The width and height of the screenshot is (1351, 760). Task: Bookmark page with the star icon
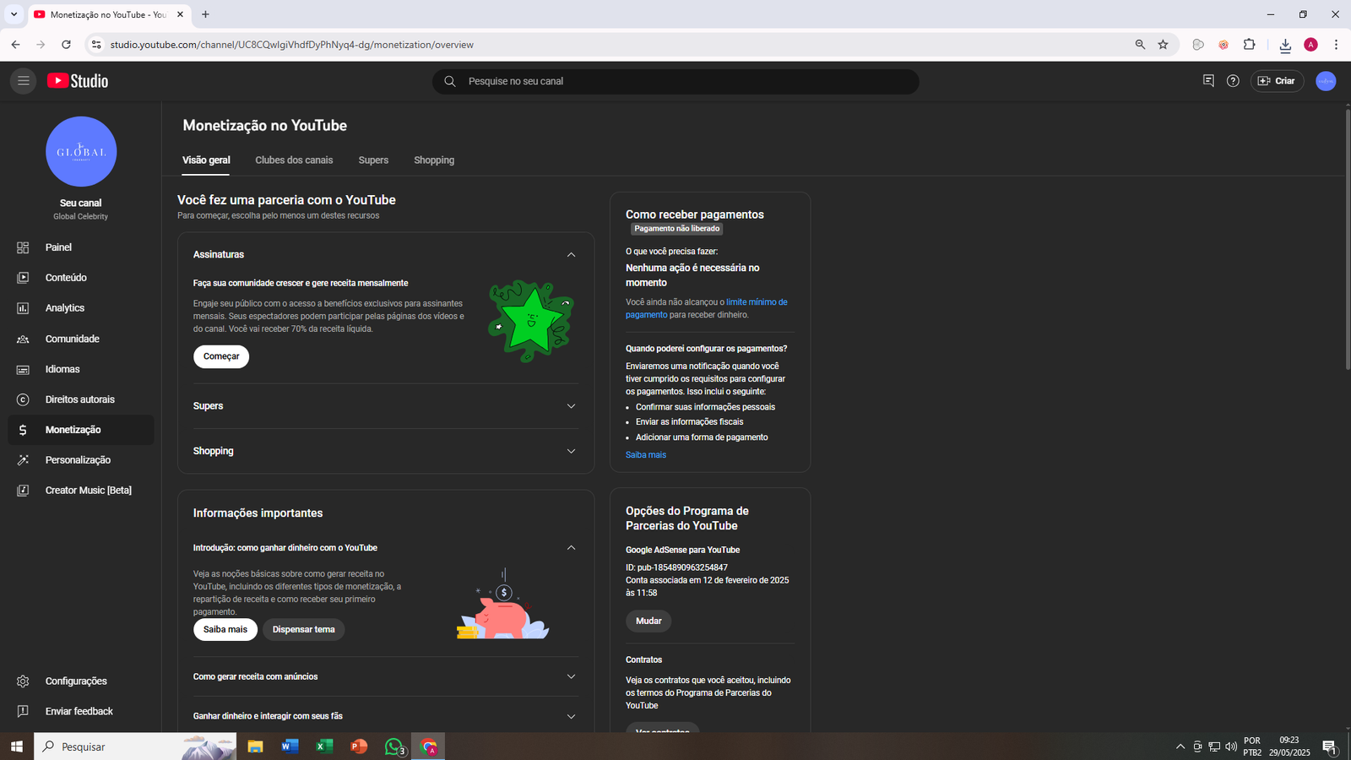coord(1163,45)
